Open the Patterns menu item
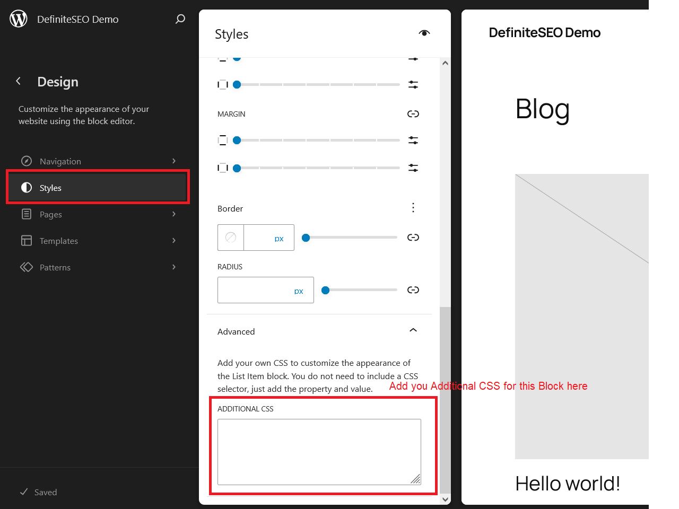Image resolution: width=679 pixels, height=509 pixels. 98,267
